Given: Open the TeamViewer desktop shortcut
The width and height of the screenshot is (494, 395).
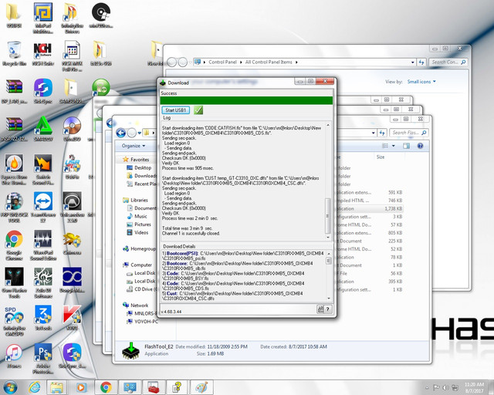Looking at the screenshot, I should pos(43,208).
